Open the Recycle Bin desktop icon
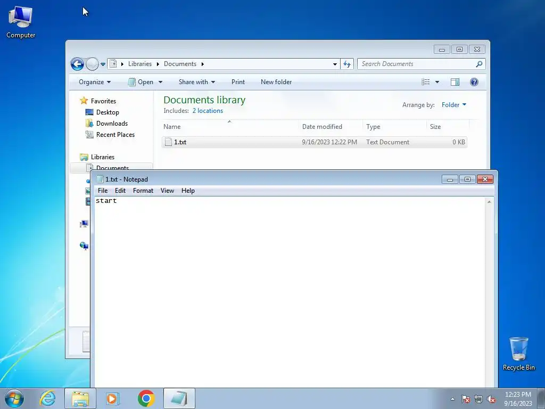 coord(518,354)
